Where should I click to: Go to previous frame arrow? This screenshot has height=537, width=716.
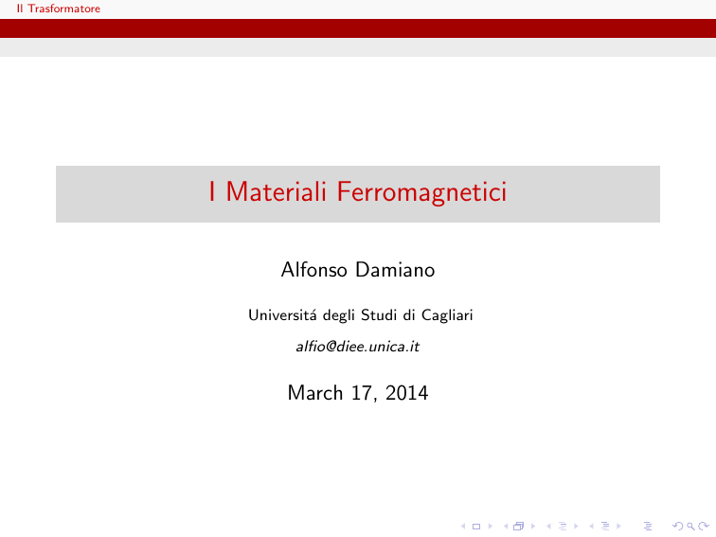(x=506, y=526)
